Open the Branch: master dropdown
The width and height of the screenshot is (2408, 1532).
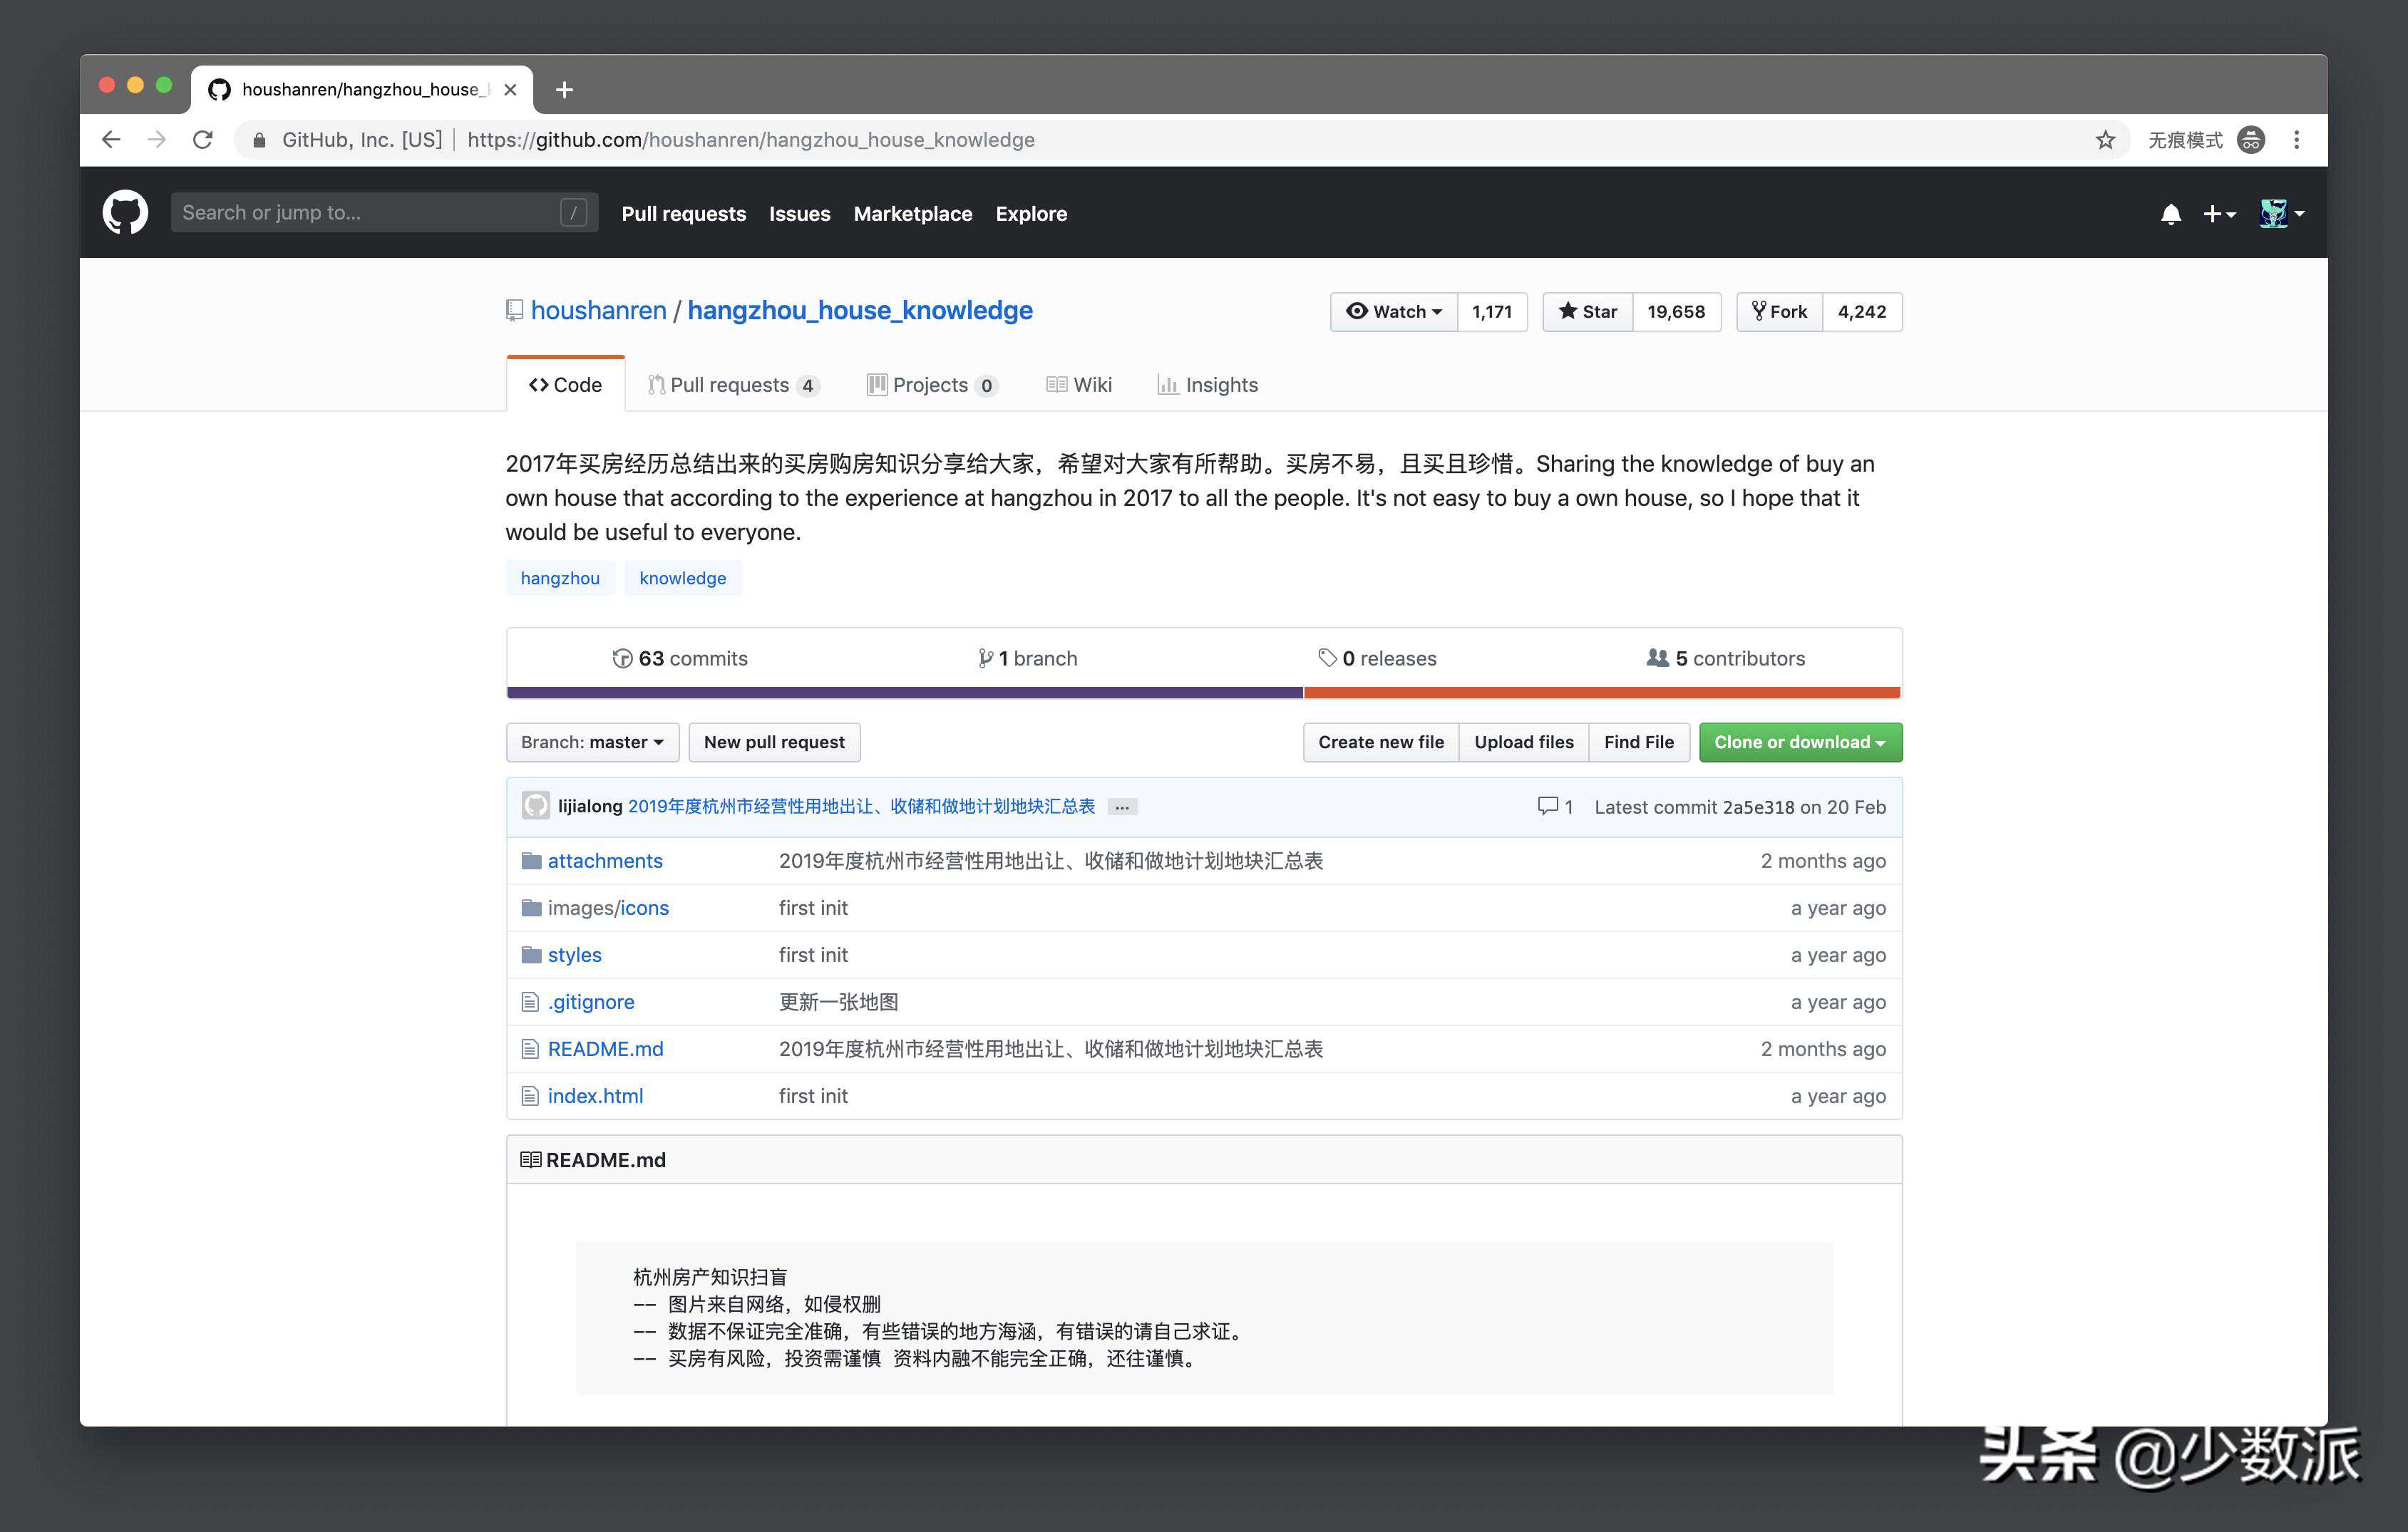click(592, 742)
